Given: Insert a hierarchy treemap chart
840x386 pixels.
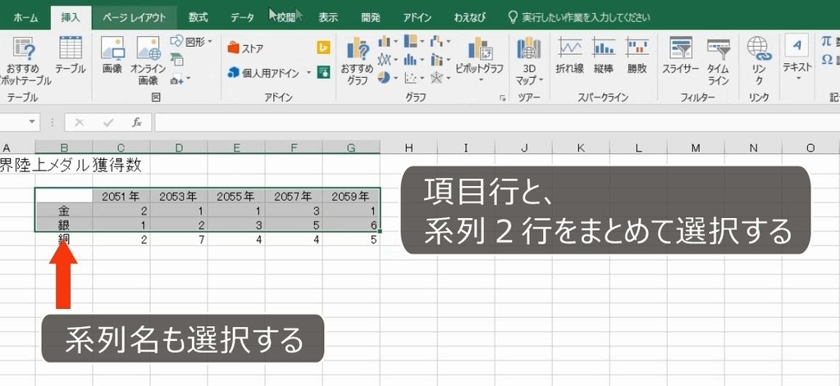Looking at the screenshot, I should click(x=410, y=41).
